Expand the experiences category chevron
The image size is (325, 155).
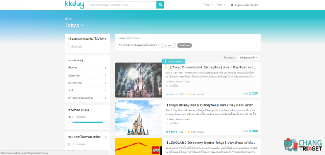pos(106,83)
